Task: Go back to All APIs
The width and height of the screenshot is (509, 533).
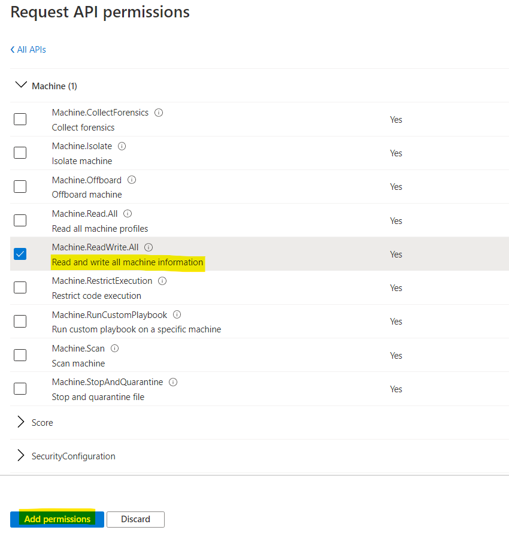Action: coord(28,50)
